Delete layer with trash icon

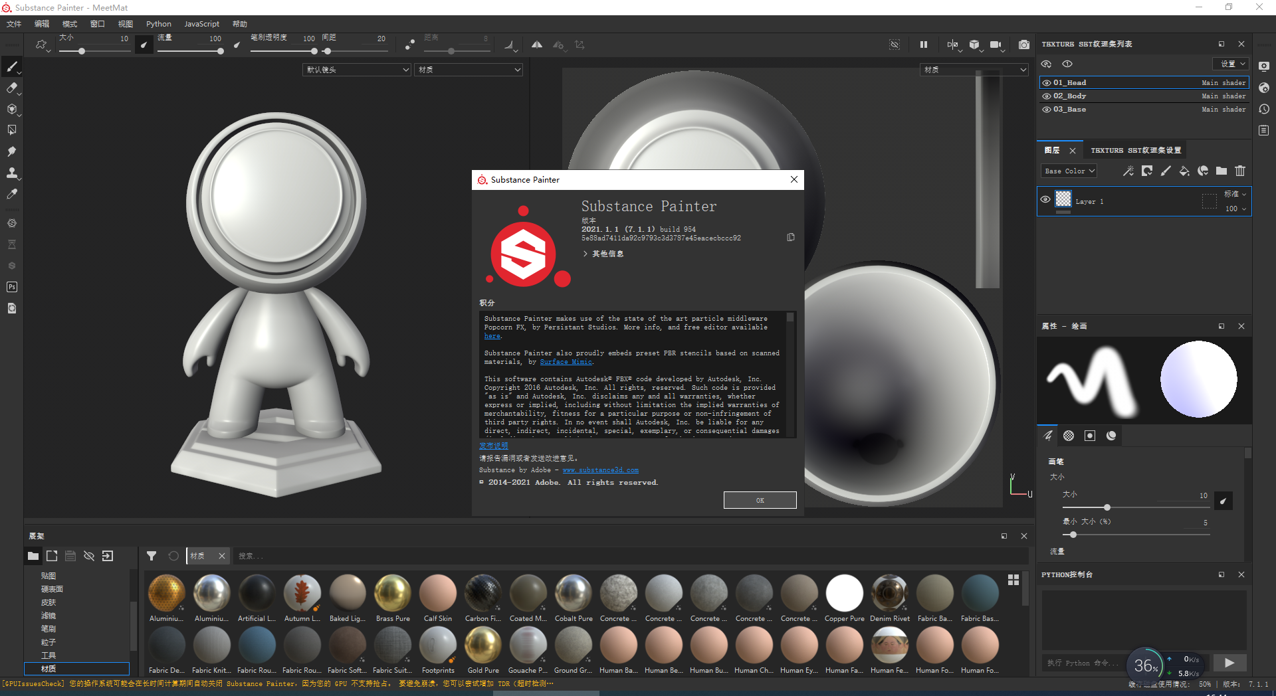(x=1240, y=171)
